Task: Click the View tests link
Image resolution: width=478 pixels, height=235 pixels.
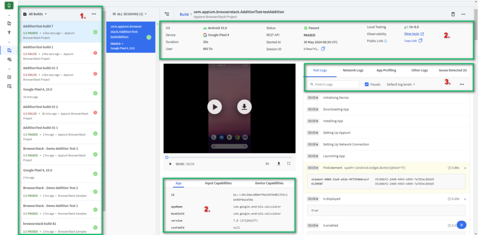Action: pyautogui.click(x=411, y=34)
